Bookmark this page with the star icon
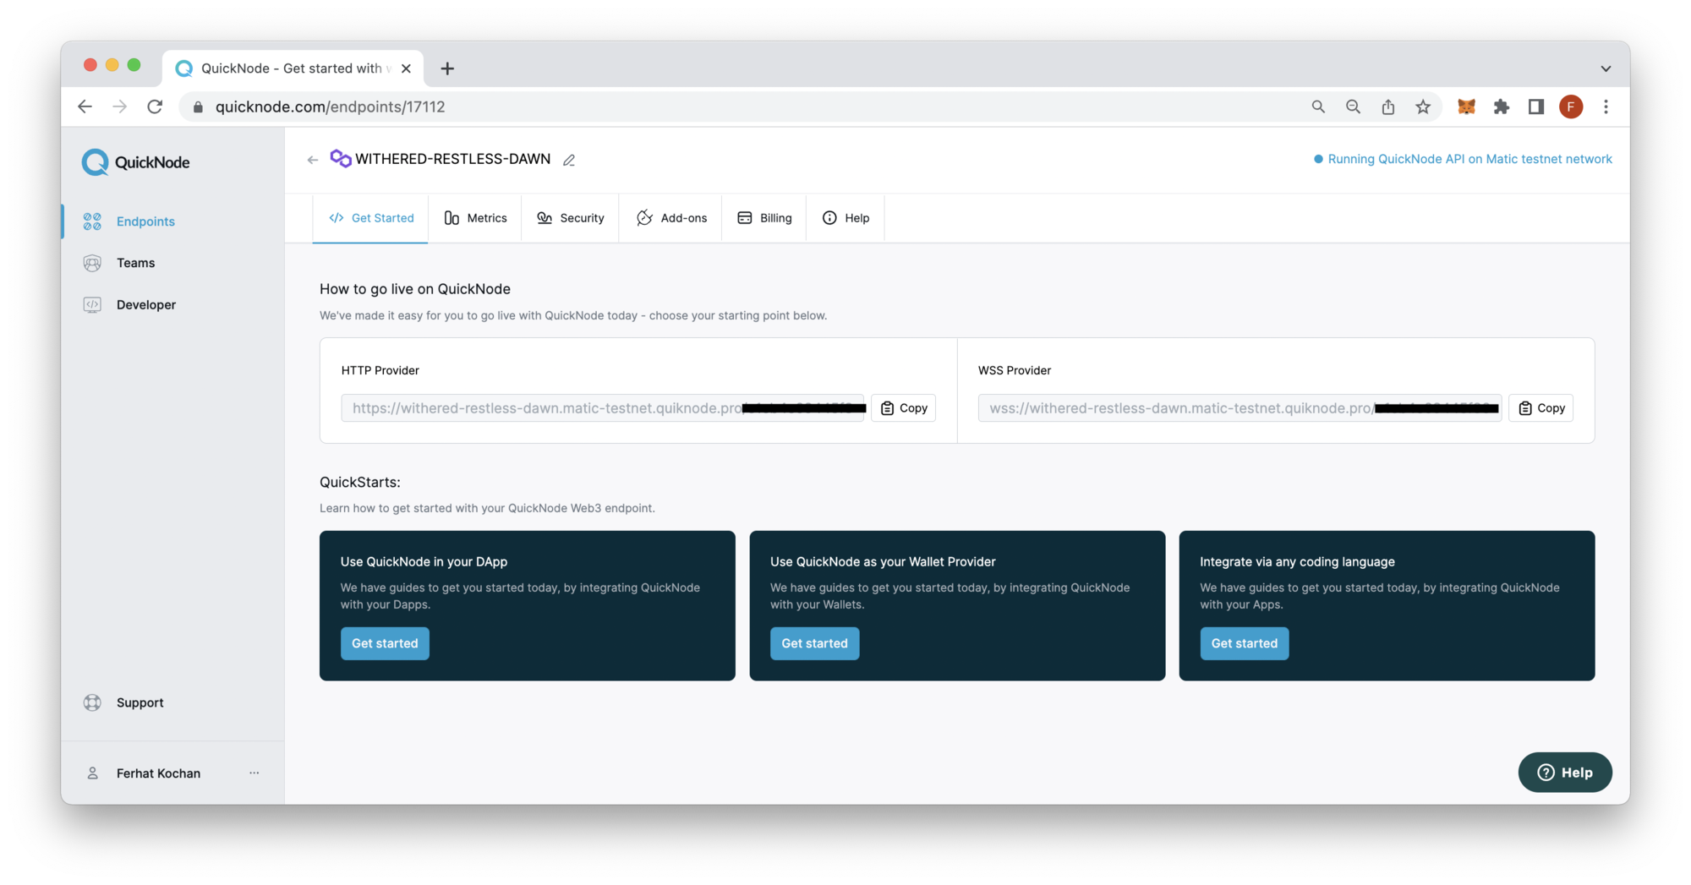The height and width of the screenshot is (885, 1691). click(x=1423, y=107)
